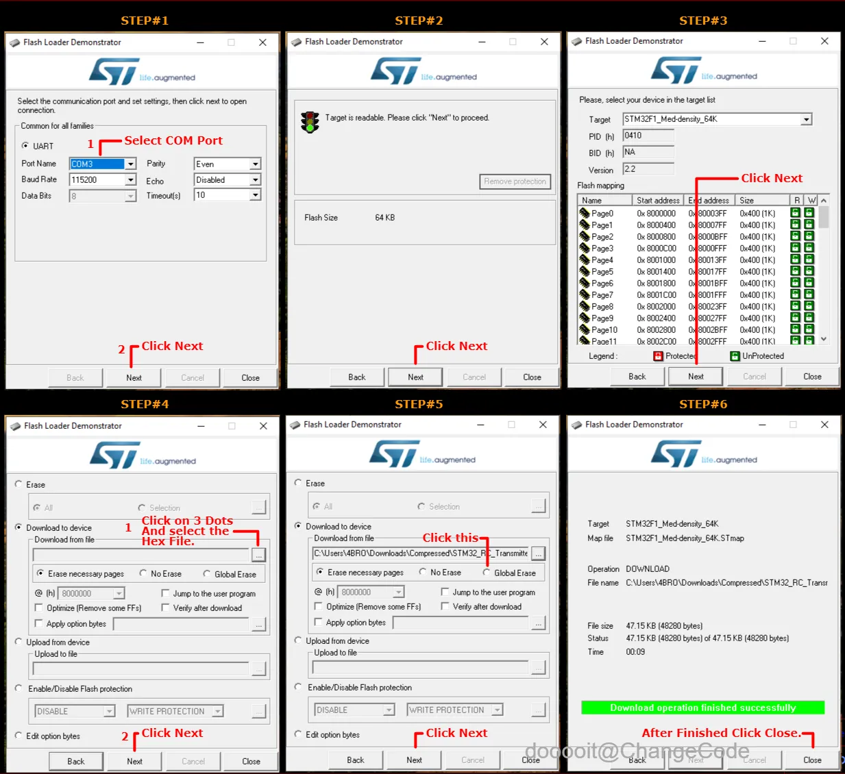
Task: Click the Page0 chip icon in flash mapping list
Action: click(x=585, y=213)
